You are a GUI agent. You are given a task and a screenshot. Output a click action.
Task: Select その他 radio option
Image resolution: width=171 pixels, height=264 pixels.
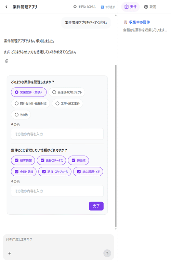(21, 115)
